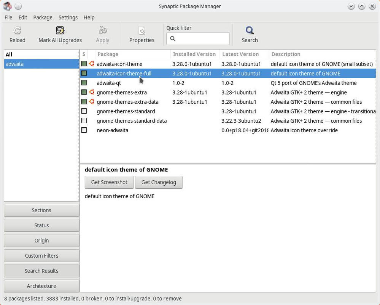Viewport: 380px width, 305px height.
Task: Switch to the Sections view
Action: click(x=41, y=210)
